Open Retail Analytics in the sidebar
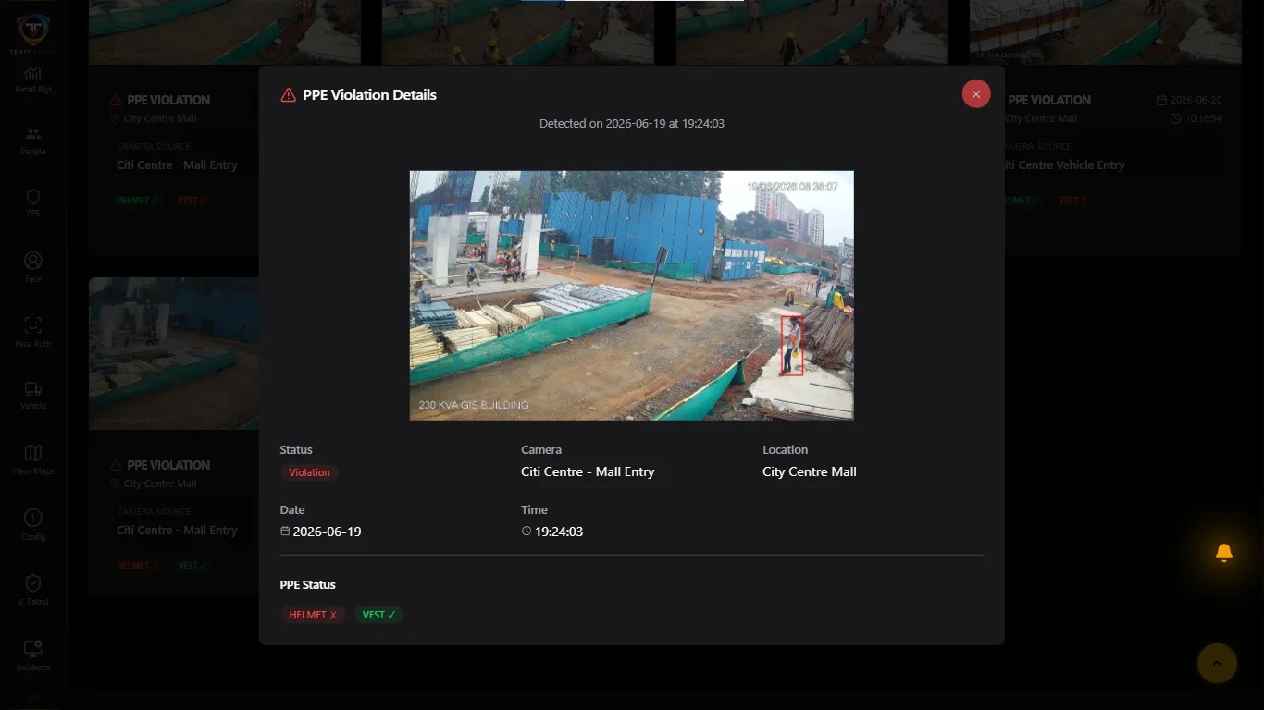 coord(33,73)
